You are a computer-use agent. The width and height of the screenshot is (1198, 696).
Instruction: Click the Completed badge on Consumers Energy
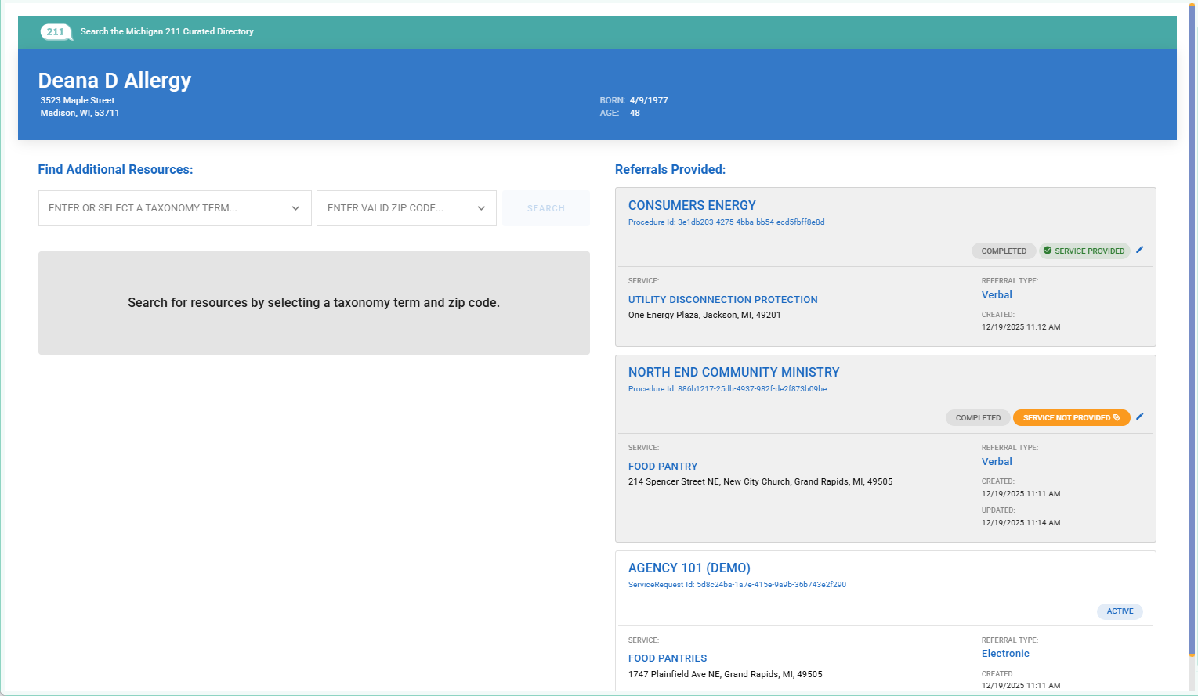pos(1003,251)
